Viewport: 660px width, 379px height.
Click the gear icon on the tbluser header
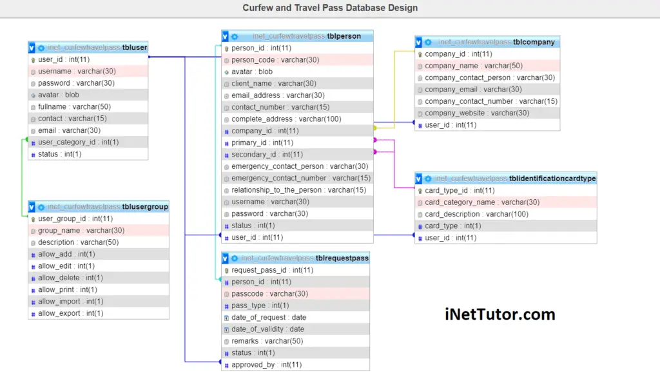click(x=41, y=47)
